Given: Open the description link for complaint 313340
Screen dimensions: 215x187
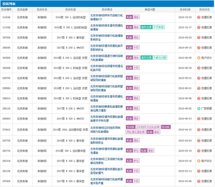Looking at the screenshot, I should (106, 27).
